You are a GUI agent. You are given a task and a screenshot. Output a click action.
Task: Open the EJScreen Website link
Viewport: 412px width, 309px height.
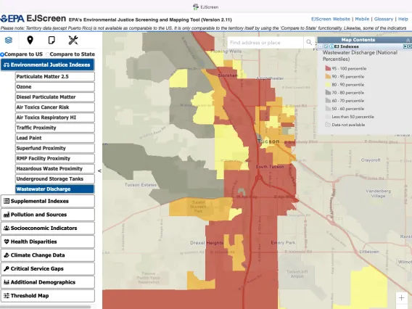pyautogui.click(x=331, y=19)
